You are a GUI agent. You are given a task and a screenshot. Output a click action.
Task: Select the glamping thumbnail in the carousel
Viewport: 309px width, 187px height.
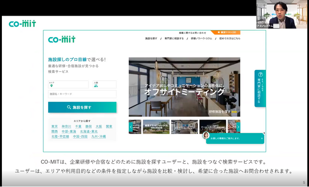[156, 127]
